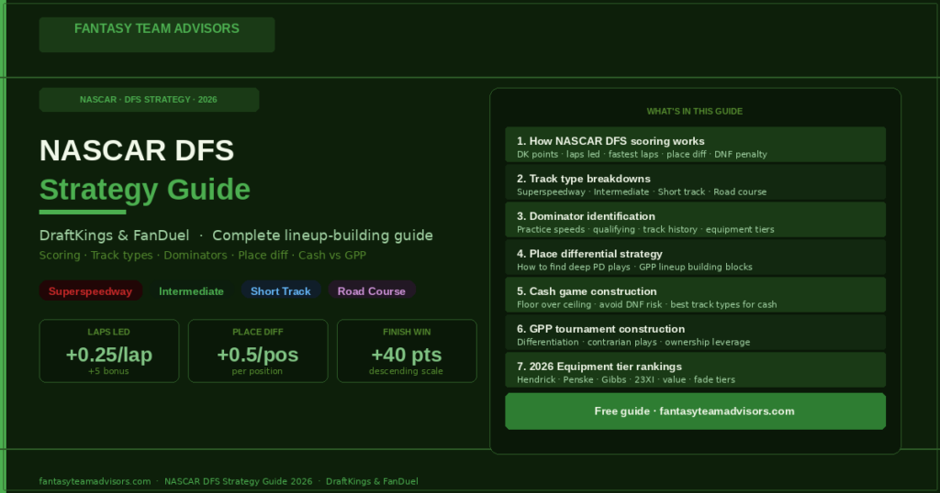This screenshot has height=493, width=940.
Task: Open section 6 GPP tournament construction
Action: (x=696, y=333)
